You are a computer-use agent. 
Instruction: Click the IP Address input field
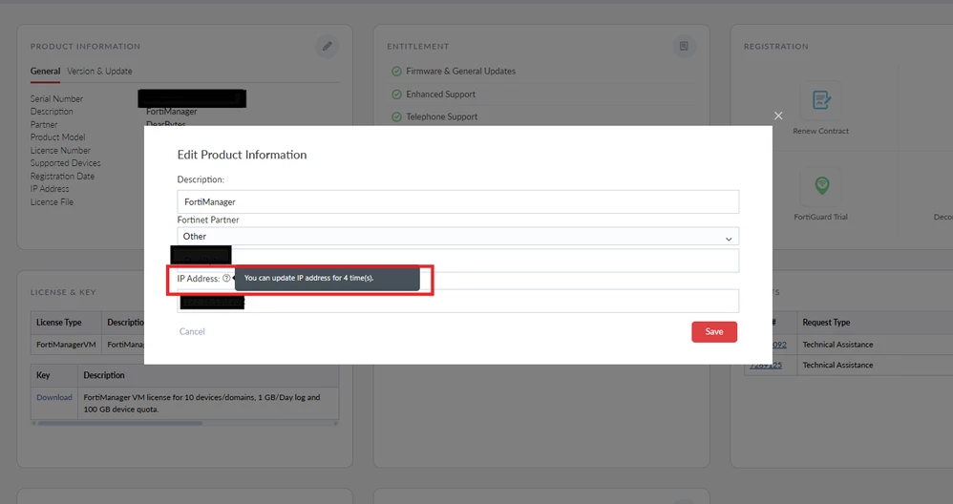click(457, 302)
